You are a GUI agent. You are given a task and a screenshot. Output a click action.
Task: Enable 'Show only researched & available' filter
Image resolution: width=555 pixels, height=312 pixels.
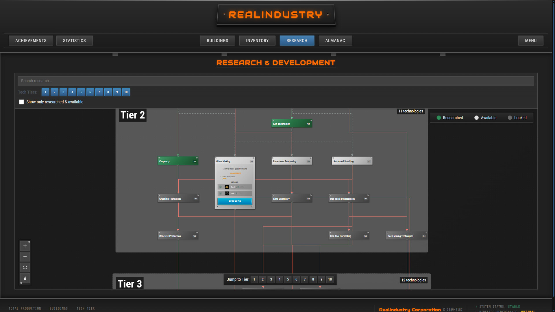pyautogui.click(x=21, y=102)
